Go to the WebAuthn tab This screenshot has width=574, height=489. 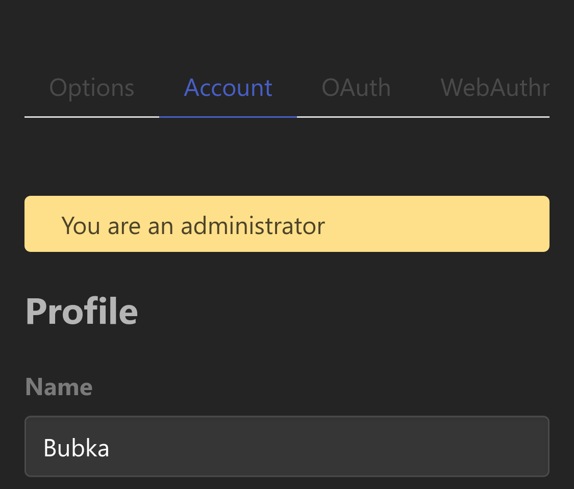(x=494, y=88)
